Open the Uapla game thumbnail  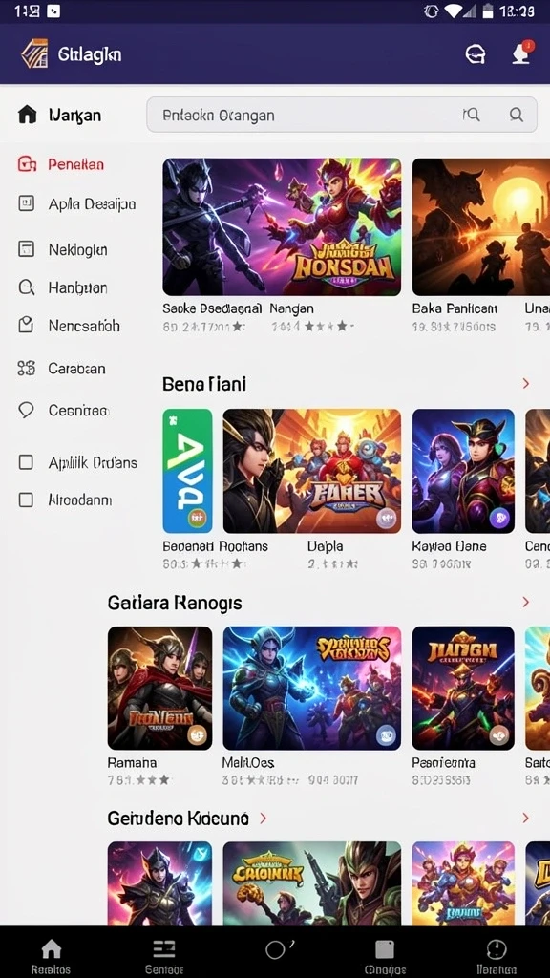[x=312, y=471]
